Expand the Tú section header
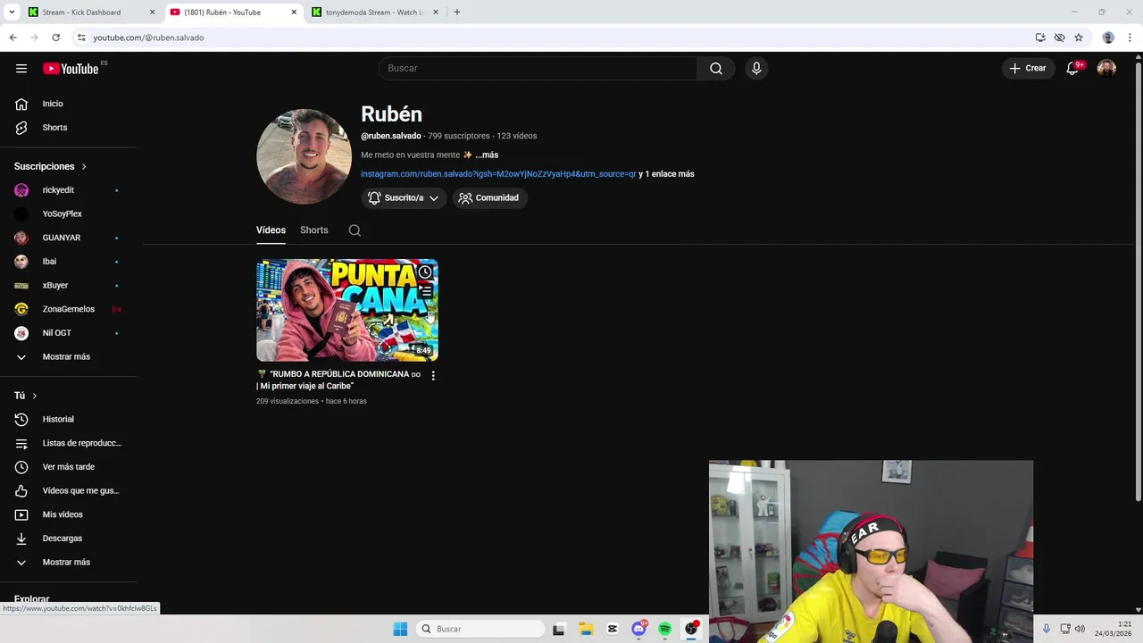 coord(26,396)
